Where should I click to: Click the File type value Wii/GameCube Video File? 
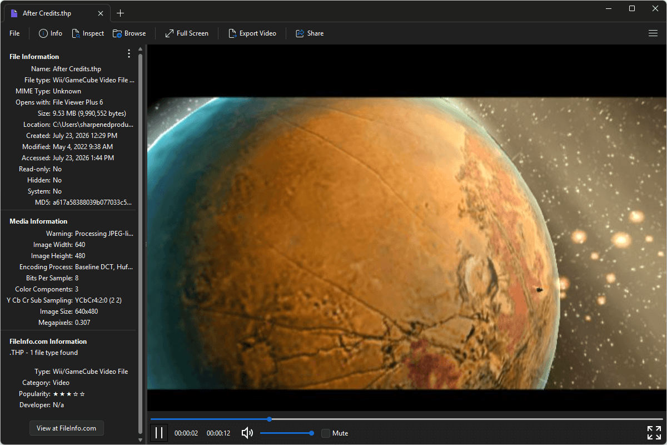tap(93, 80)
